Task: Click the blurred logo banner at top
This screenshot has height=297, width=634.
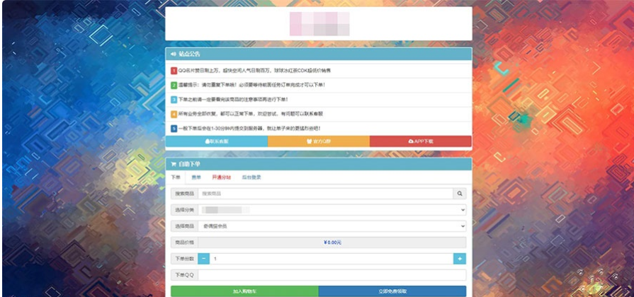Action: click(319, 24)
